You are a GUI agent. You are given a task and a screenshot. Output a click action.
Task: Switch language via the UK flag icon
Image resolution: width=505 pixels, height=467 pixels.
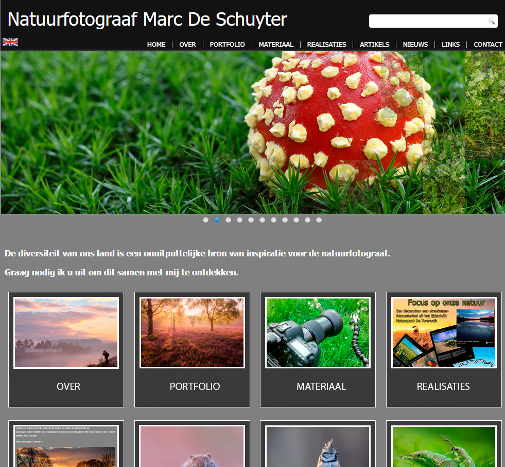pos(10,42)
